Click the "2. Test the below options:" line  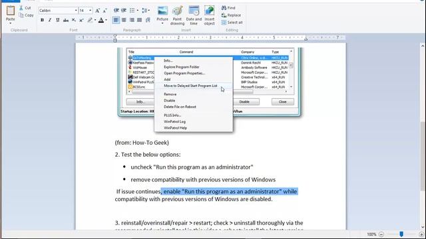click(148, 155)
